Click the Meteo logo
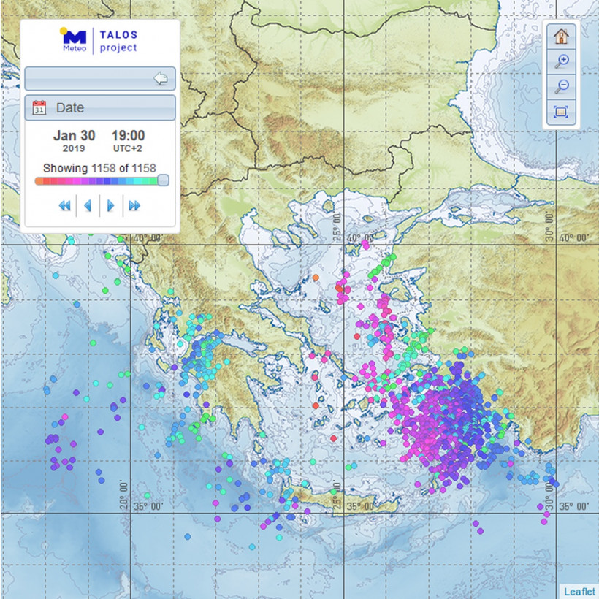The height and width of the screenshot is (599, 599). [74, 40]
